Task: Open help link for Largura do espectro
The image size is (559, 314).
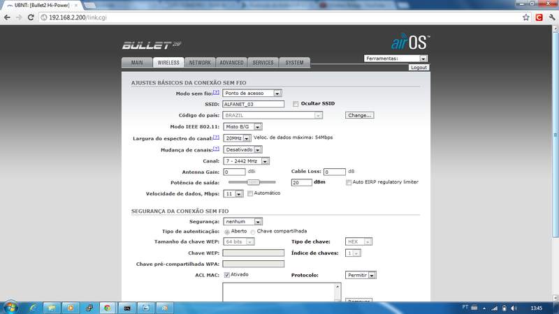Action: point(216,137)
